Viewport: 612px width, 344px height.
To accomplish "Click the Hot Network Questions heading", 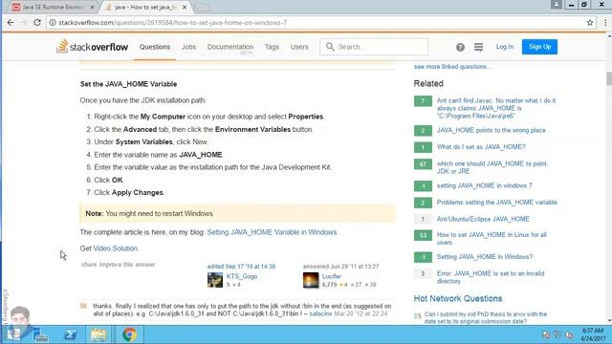I will pos(458,298).
